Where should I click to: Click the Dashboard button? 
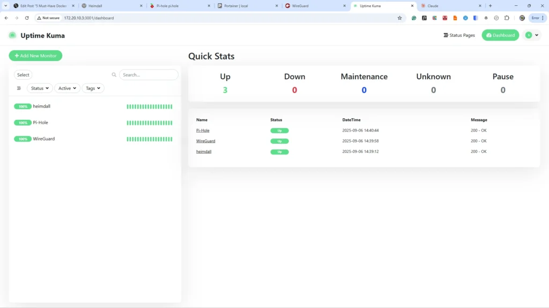pyautogui.click(x=500, y=35)
